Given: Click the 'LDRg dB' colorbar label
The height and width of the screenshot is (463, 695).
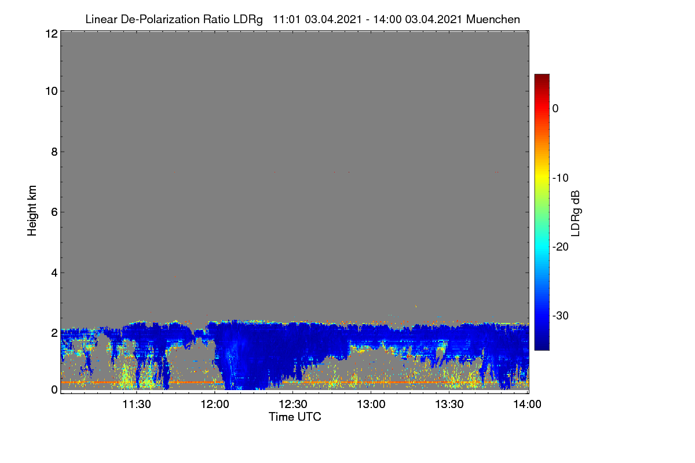Looking at the screenshot, I should (576, 213).
